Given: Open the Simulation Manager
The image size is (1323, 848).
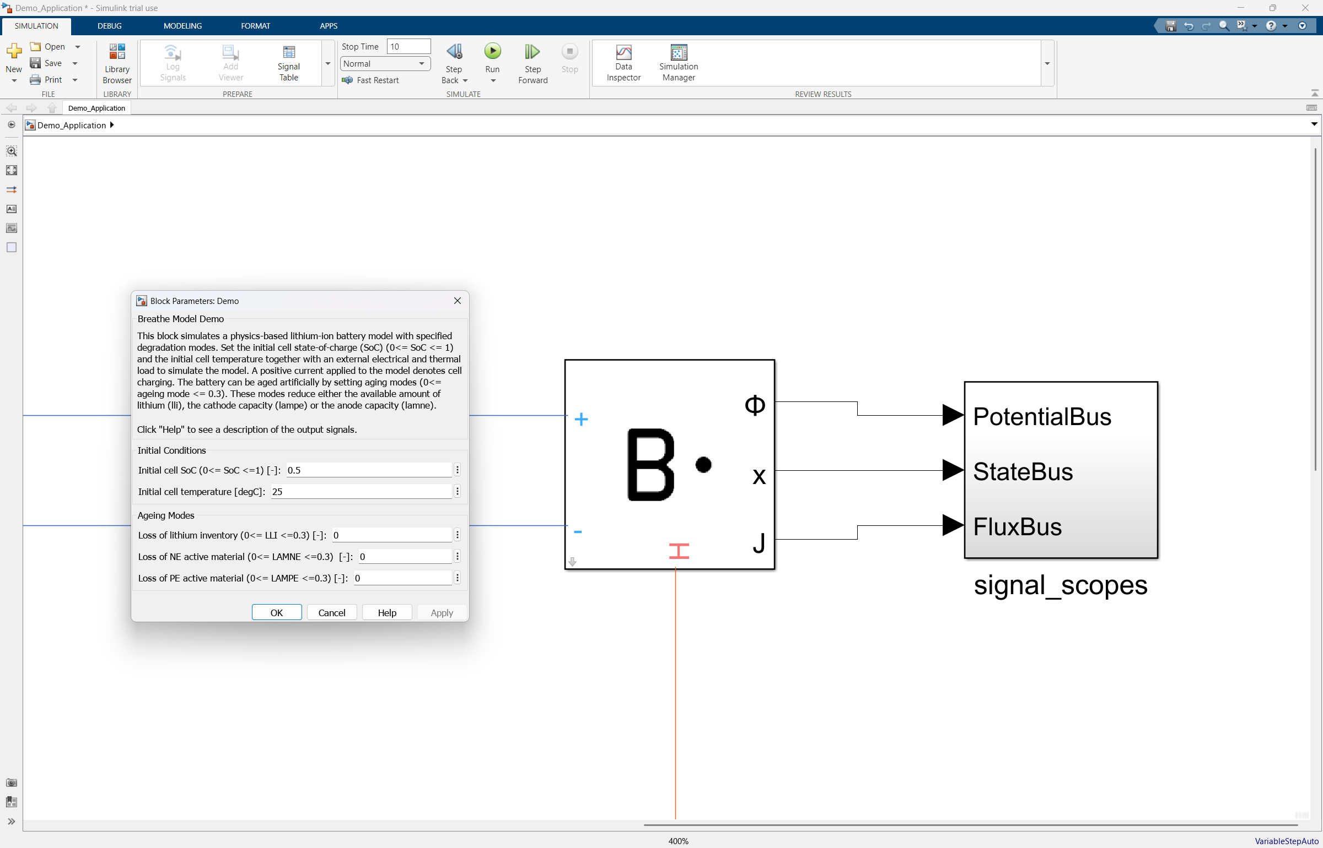Looking at the screenshot, I should click(679, 63).
